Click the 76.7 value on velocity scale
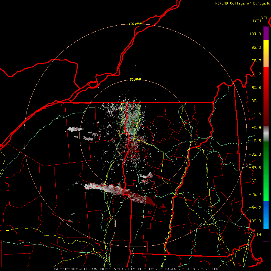271x271 pixels. tap(256, 61)
